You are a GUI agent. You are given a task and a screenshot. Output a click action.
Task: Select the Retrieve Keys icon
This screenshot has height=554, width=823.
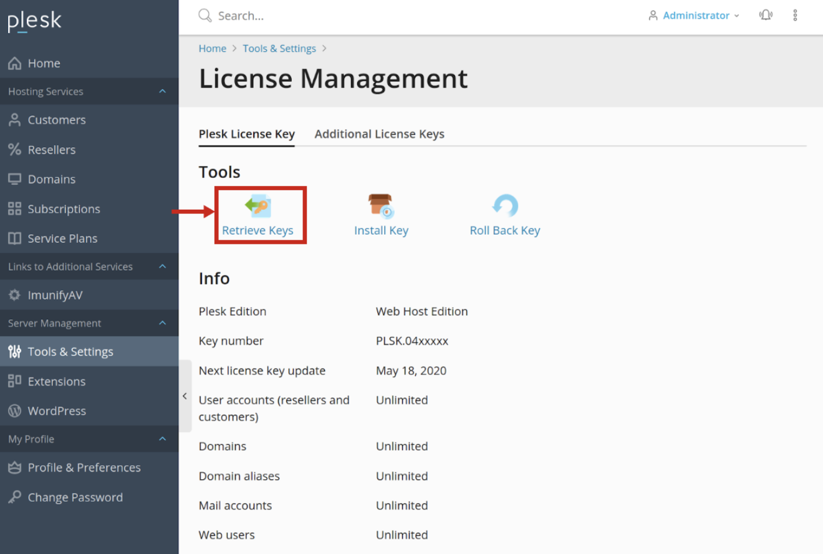coord(259,206)
